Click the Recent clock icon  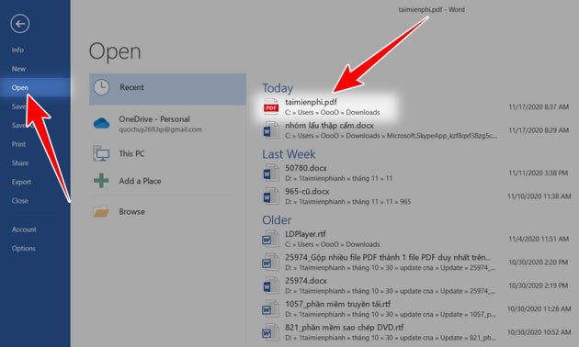101,87
